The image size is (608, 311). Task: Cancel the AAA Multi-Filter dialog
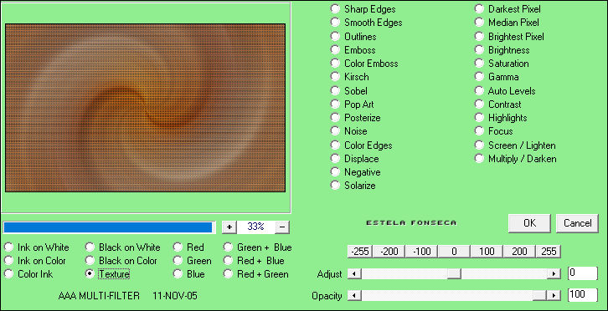pyautogui.click(x=577, y=223)
